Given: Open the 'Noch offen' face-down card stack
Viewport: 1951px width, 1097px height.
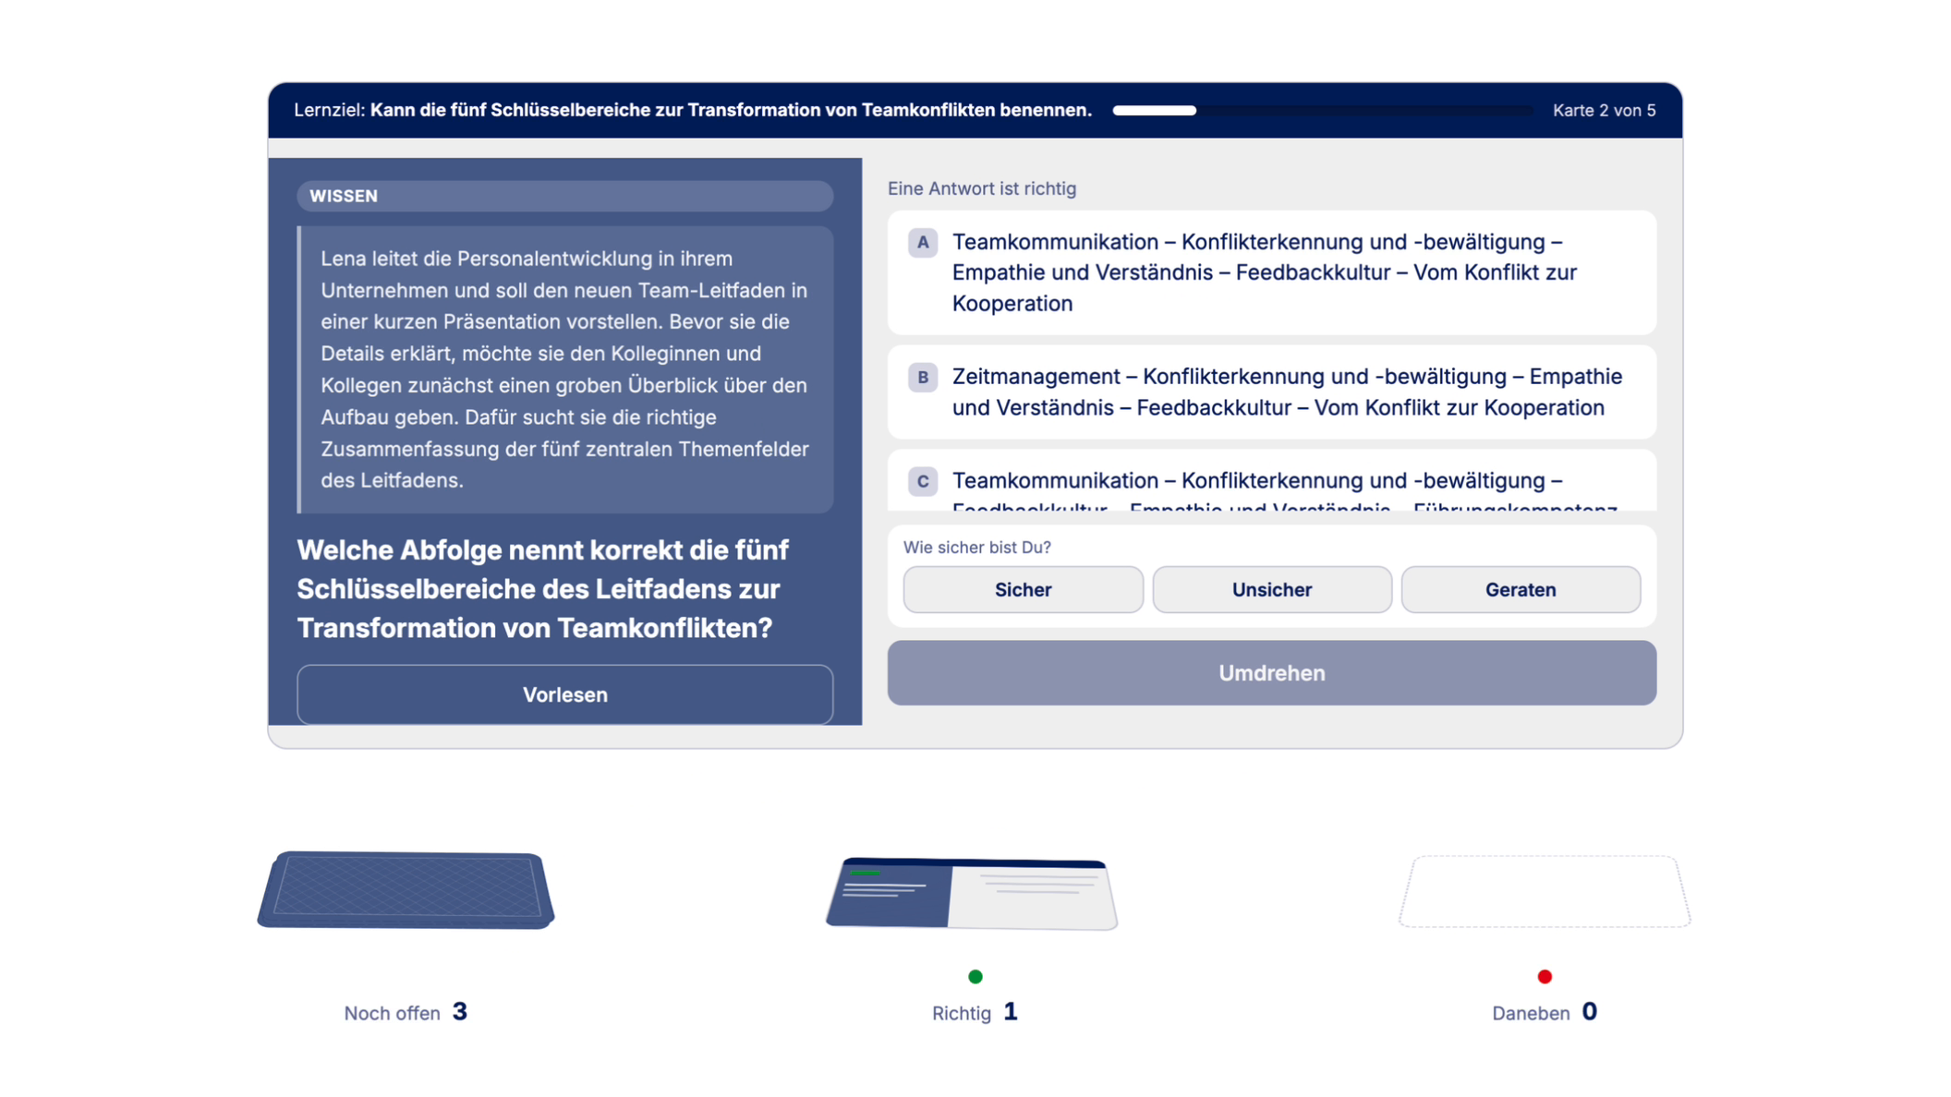Looking at the screenshot, I should point(406,889).
